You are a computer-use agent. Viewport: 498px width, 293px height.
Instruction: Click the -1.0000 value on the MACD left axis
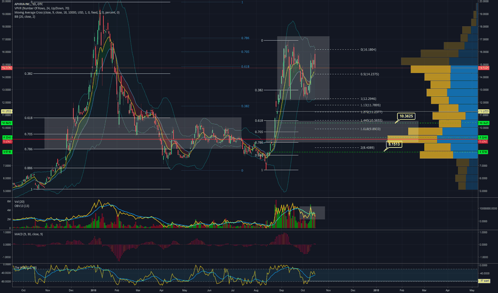[x=7, y=257]
